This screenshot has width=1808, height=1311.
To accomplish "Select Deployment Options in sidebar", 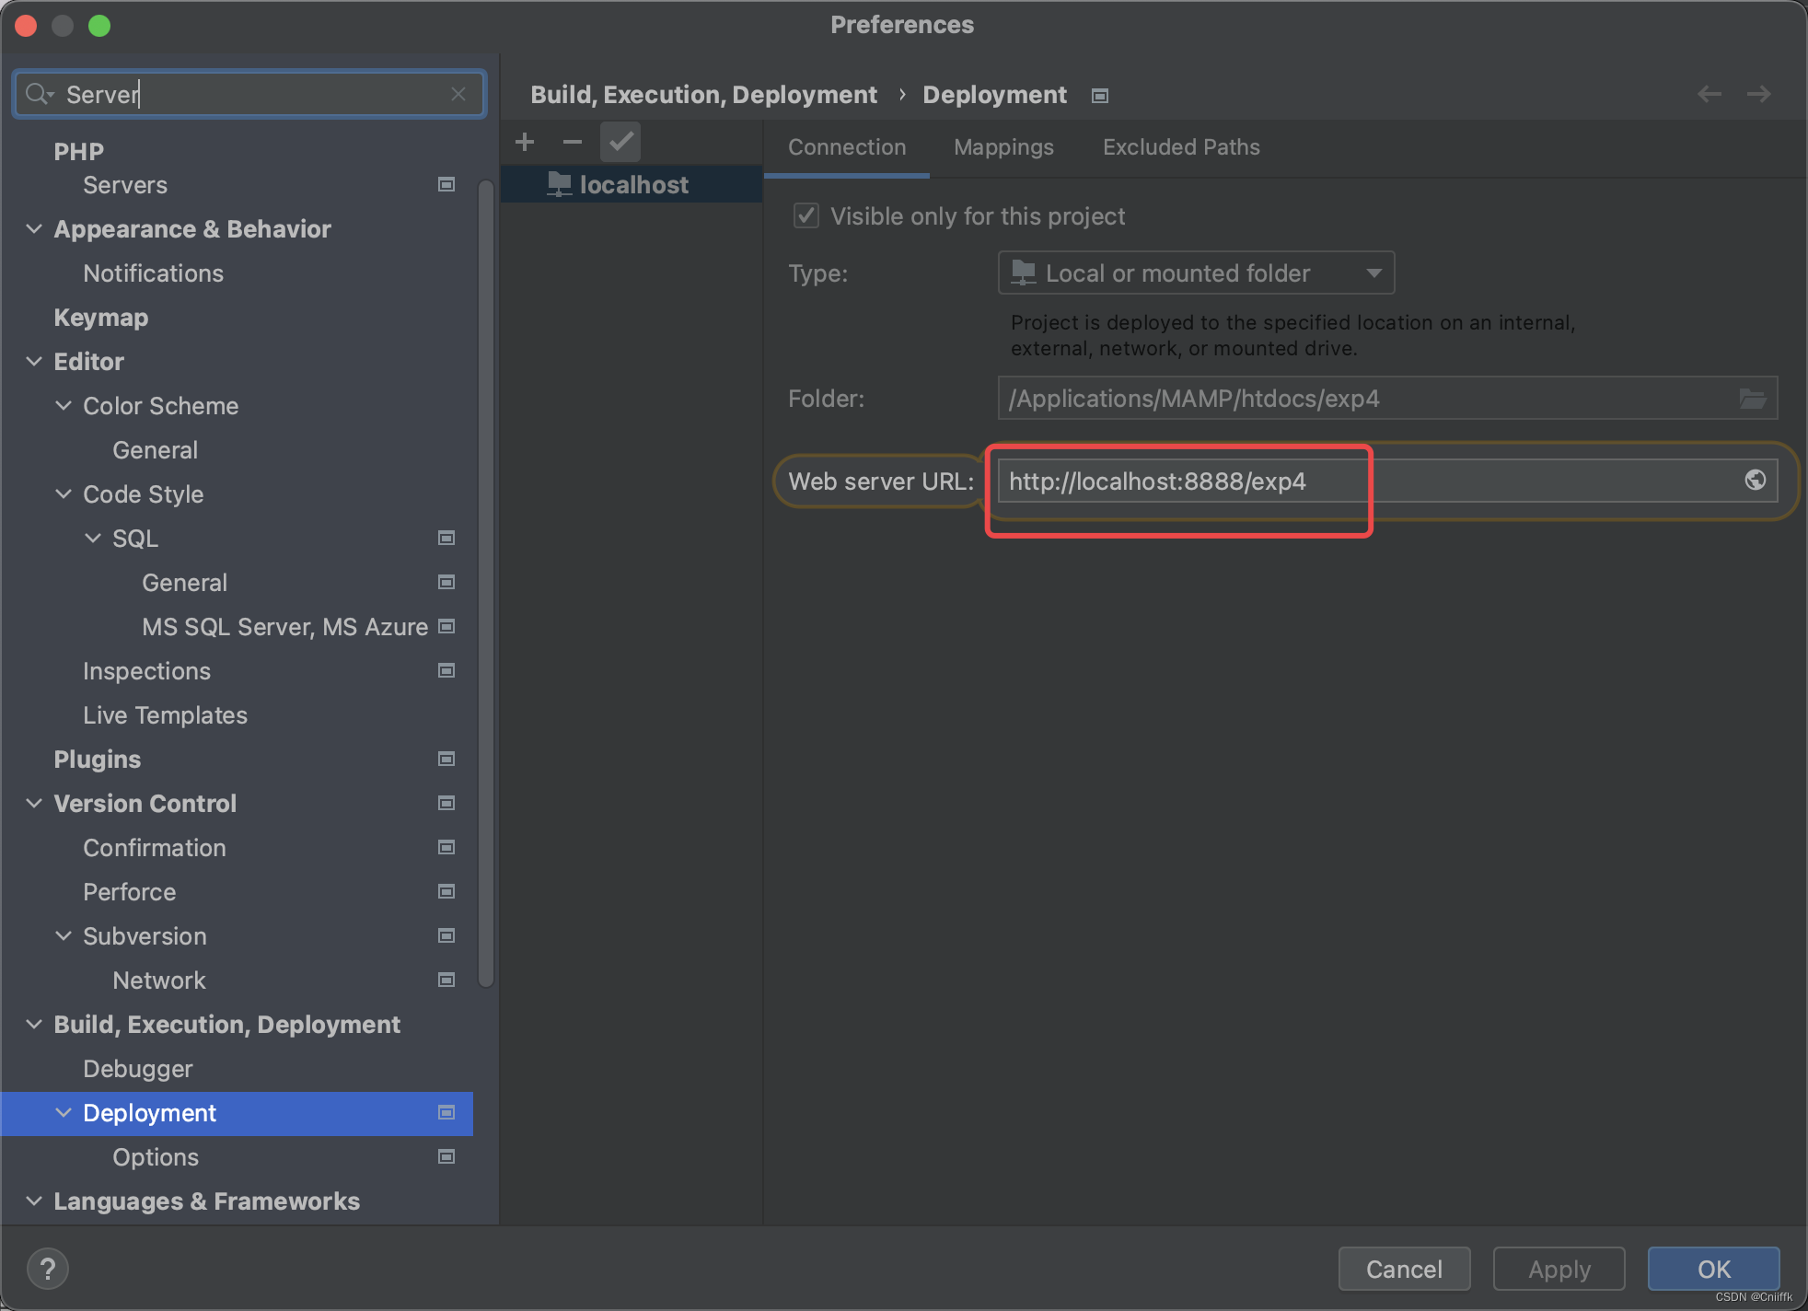I will click(x=156, y=1156).
